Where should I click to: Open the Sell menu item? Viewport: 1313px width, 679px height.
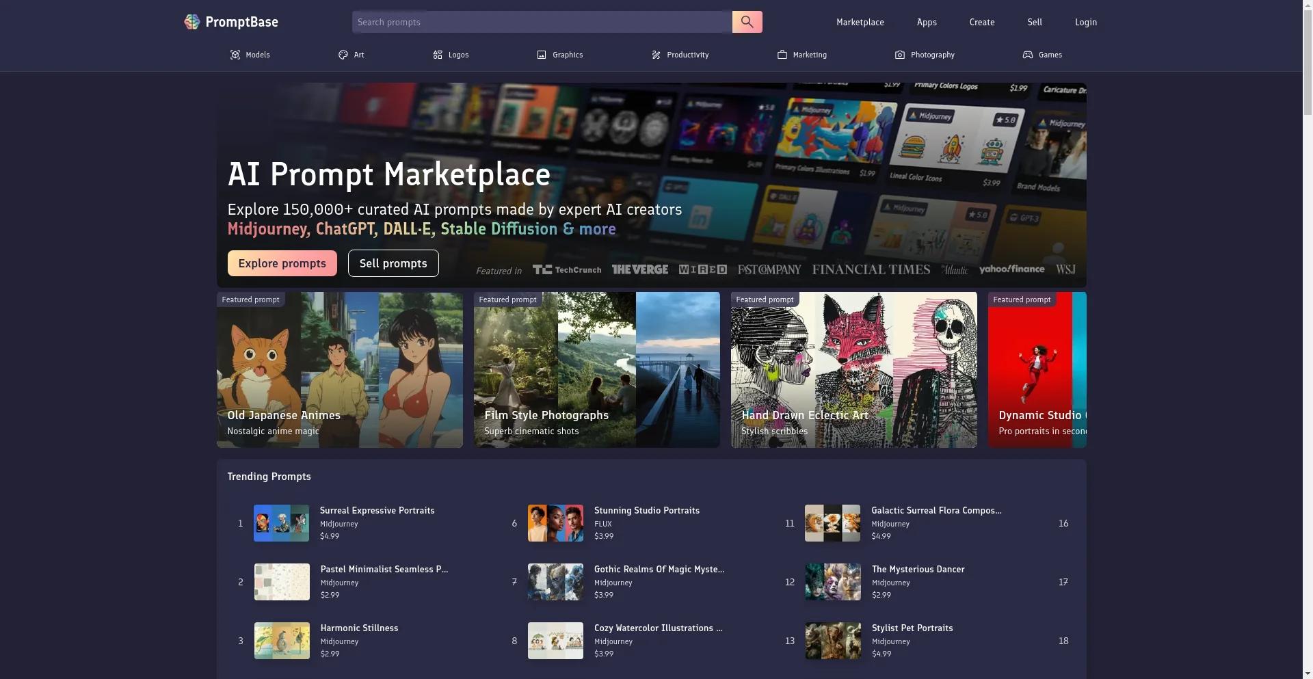(1035, 22)
